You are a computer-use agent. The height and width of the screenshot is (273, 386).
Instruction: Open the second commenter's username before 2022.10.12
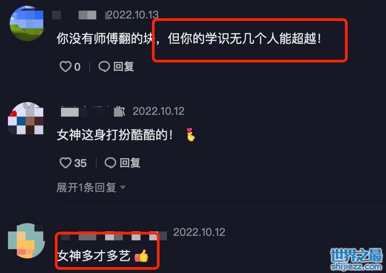[x=93, y=111]
